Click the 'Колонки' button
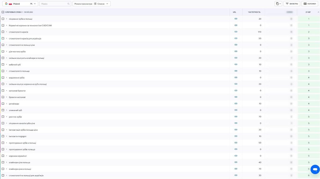Viewport: 320px width, 179px height. pos(309,4)
